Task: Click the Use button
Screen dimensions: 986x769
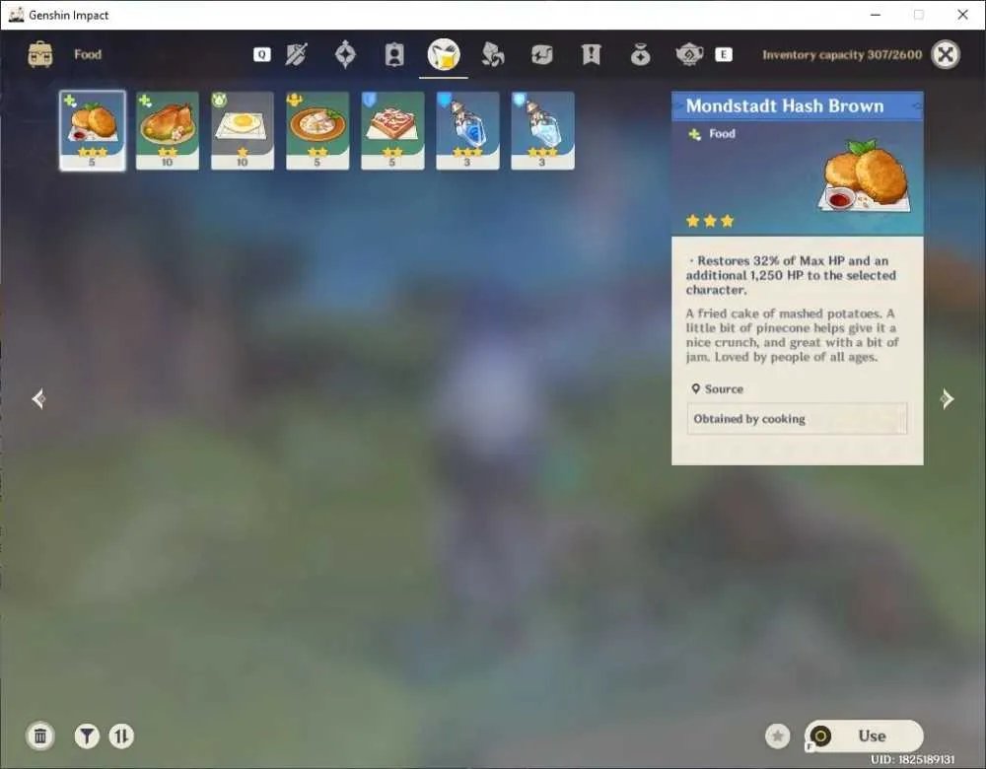Action: [864, 736]
